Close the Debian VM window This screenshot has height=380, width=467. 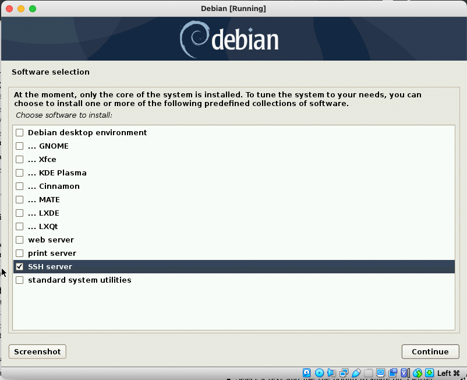tap(9, 9)
